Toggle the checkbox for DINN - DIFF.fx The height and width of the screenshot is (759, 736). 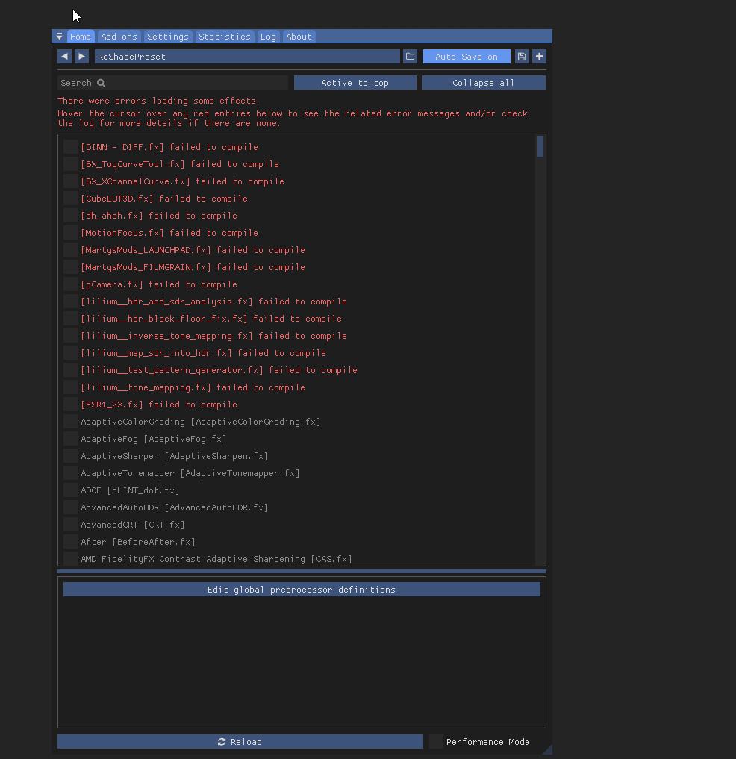71,147
